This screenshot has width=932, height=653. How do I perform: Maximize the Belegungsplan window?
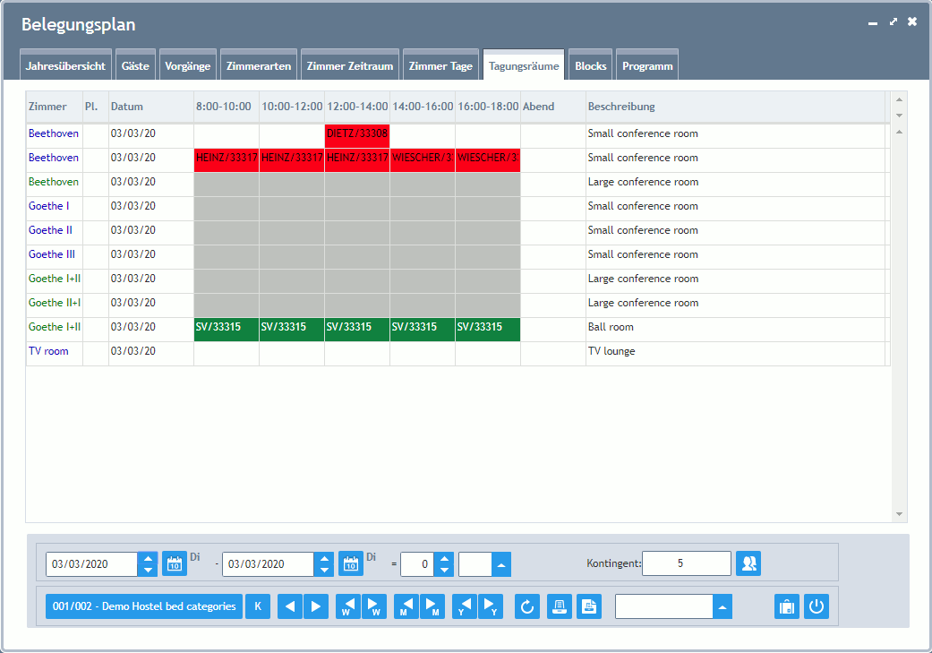click(894, 22)
